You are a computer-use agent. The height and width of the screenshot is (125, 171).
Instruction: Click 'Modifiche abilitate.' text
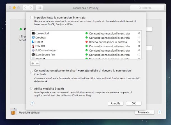(29, 113)
